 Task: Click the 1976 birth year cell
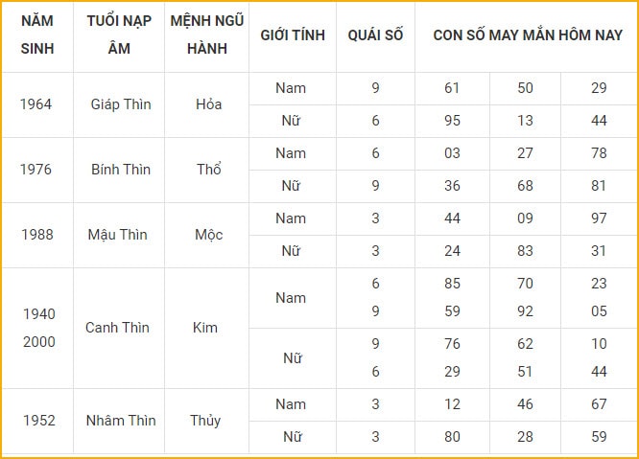point(35,170)
